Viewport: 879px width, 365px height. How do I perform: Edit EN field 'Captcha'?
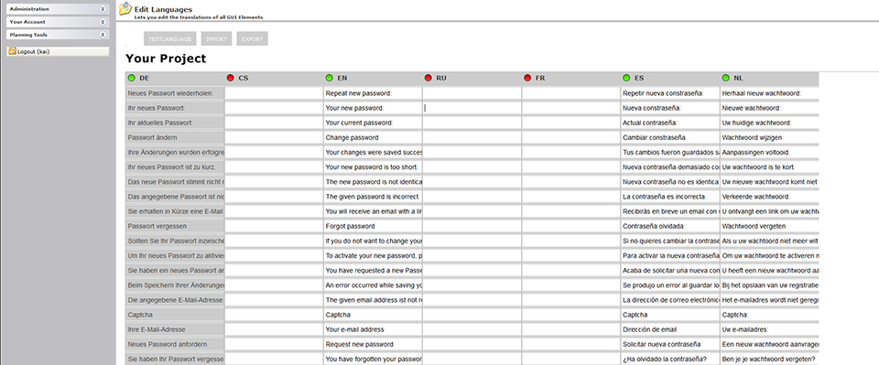point(373,315)
